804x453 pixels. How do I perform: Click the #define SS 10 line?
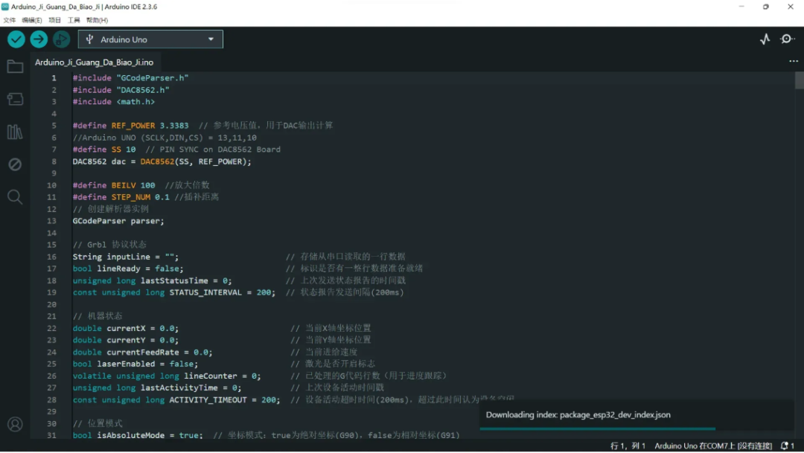point(104,149)
